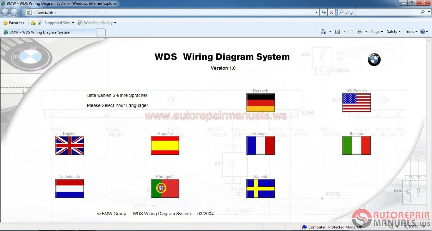Open the address bar history dropdown
This screenshot has height=231, width=432.
pos(317,12)
